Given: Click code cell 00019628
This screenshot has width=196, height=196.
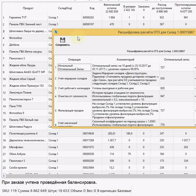Looking at the screenshot, I should coord(88,133).
